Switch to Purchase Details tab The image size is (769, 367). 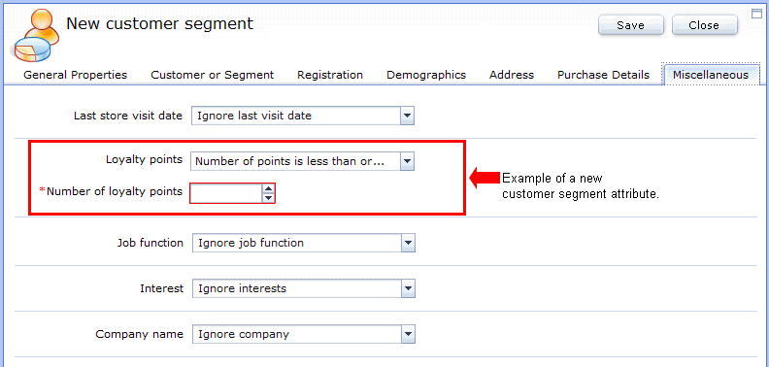pyautogui.click(x=603, y=75)
